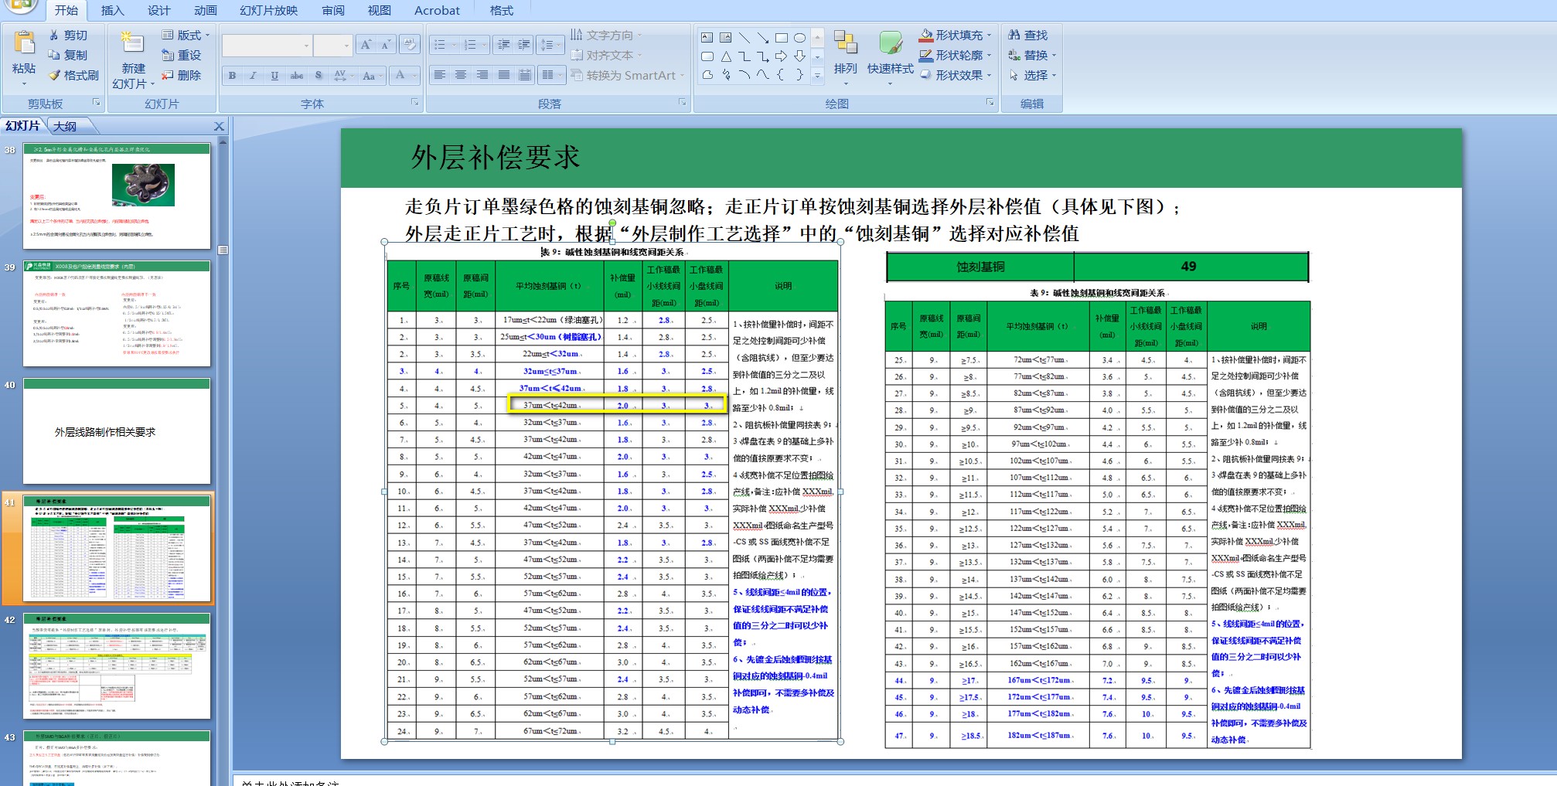Toggle right text alignment
This screenshot has width=1557, height=786.
482,75
